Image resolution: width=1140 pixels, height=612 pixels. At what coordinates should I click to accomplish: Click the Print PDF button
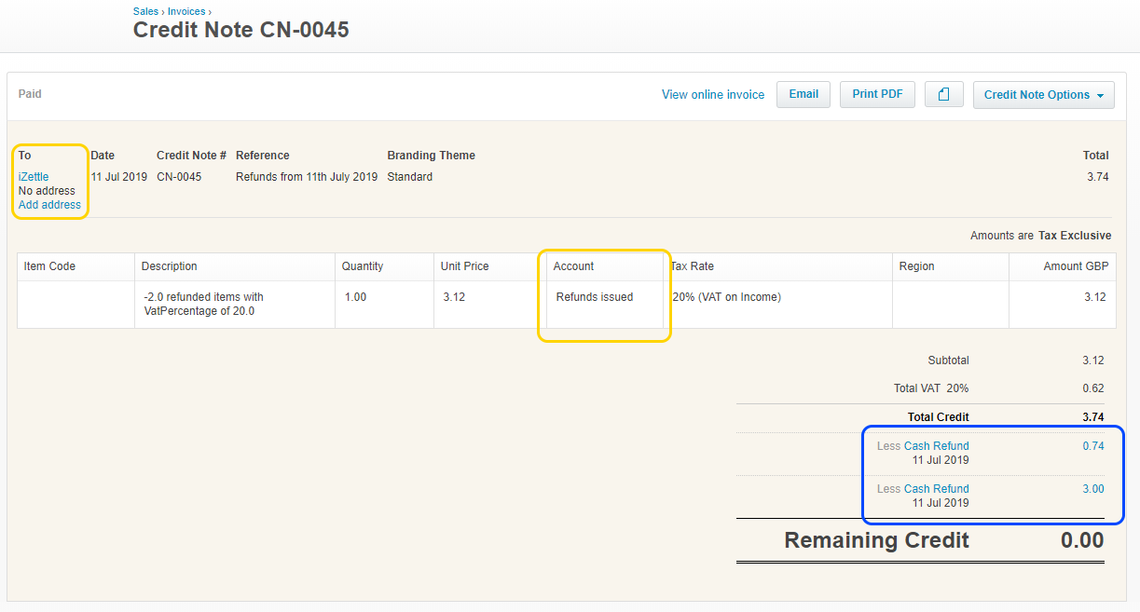click(x=877, y=94)
